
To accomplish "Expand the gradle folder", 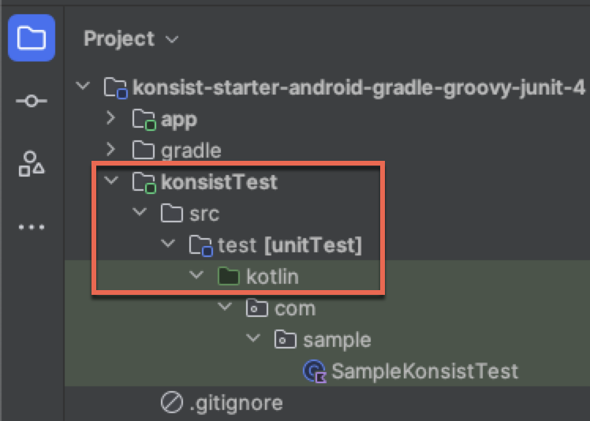I will pyautogui.click(x=111, y=149).
